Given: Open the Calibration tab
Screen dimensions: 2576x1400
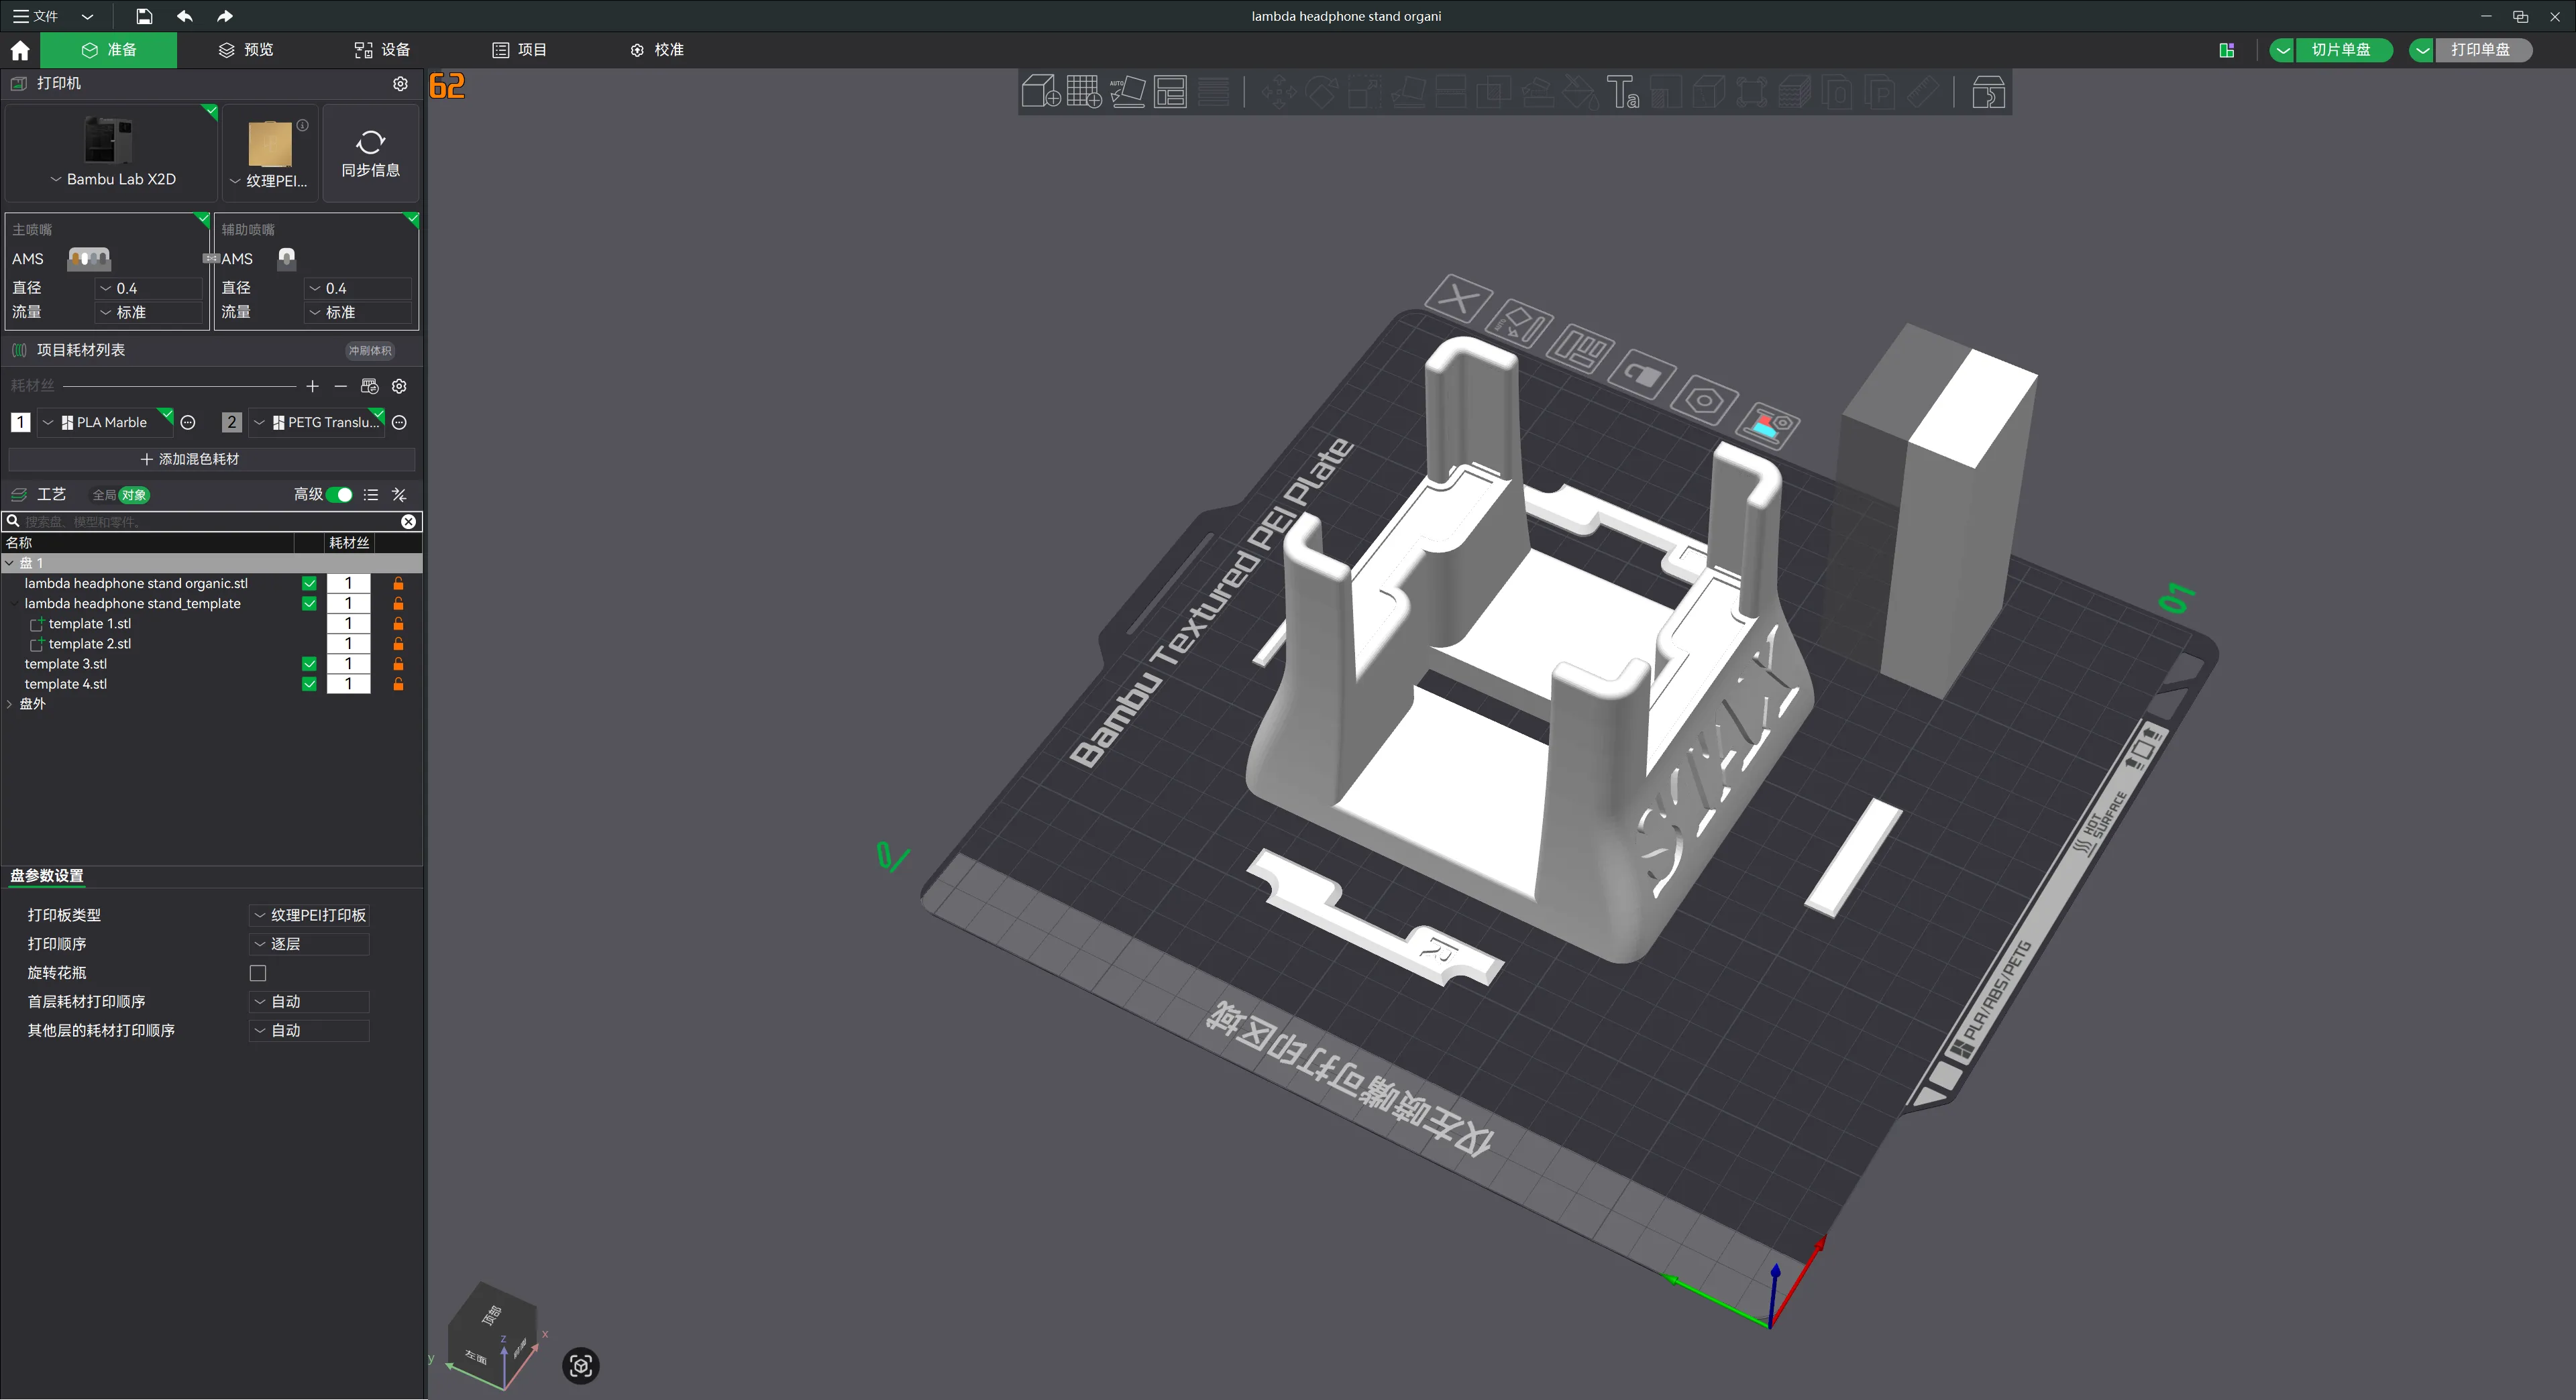Looking at the screenshot, I should coord(657,50).
